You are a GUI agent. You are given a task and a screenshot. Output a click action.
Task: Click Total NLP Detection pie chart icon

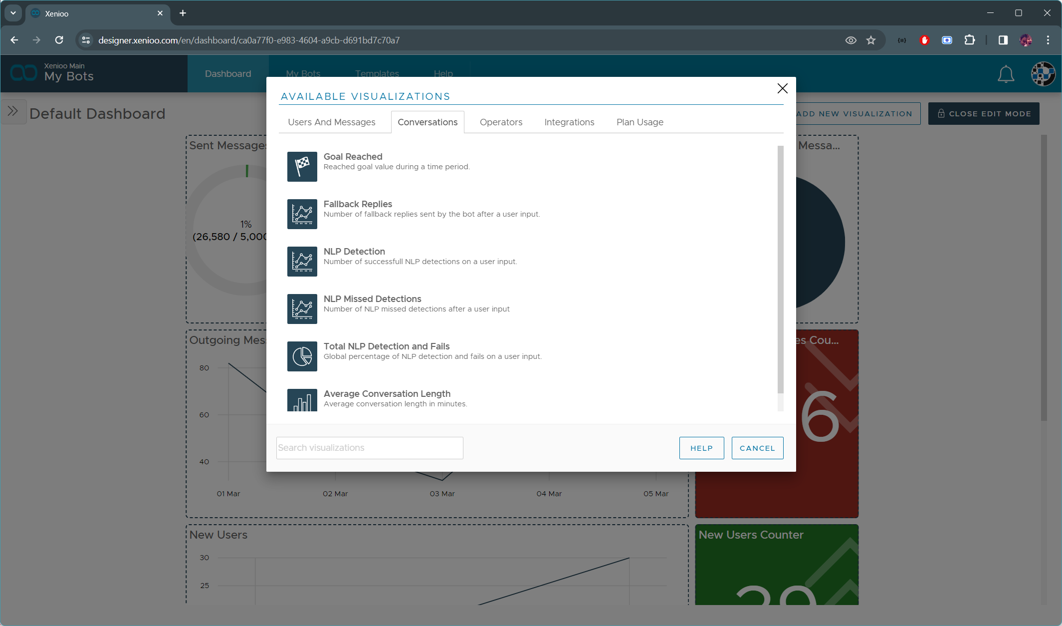(x=302, y=356)
